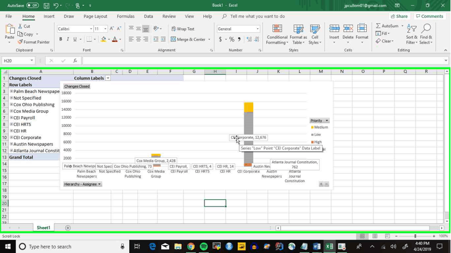Click the zoom slider handle
The height and width of the screenshot is (253, 451).
click(415, 236)
